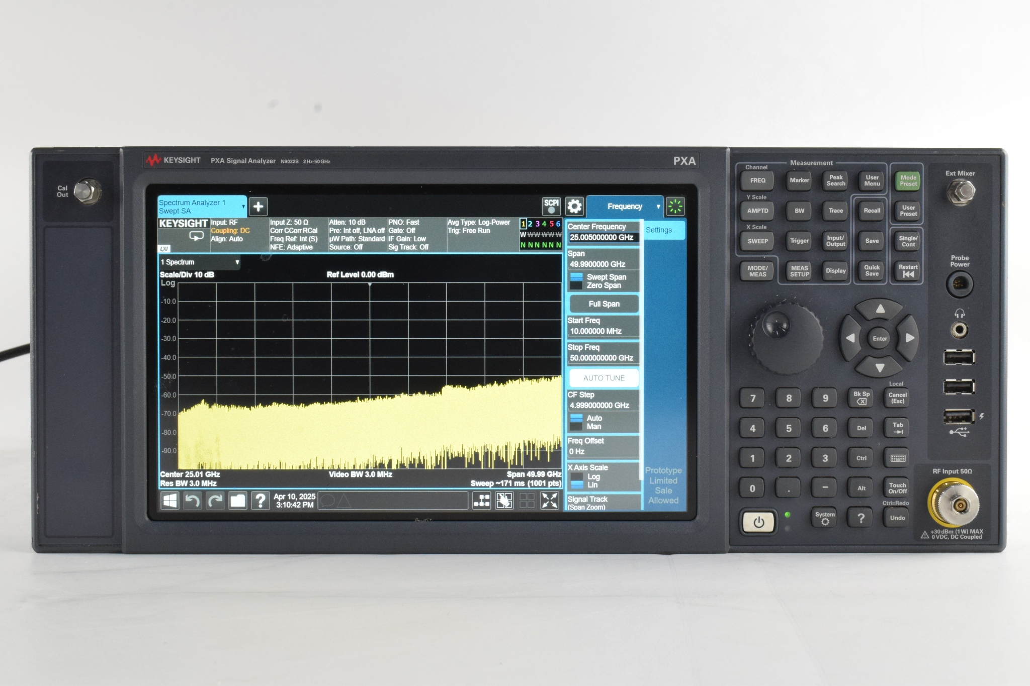
Task: Select trace 1 in trace indicator
Action: click(524, 224)
